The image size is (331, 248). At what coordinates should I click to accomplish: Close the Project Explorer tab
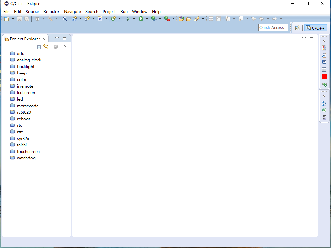tap(44, 39)
